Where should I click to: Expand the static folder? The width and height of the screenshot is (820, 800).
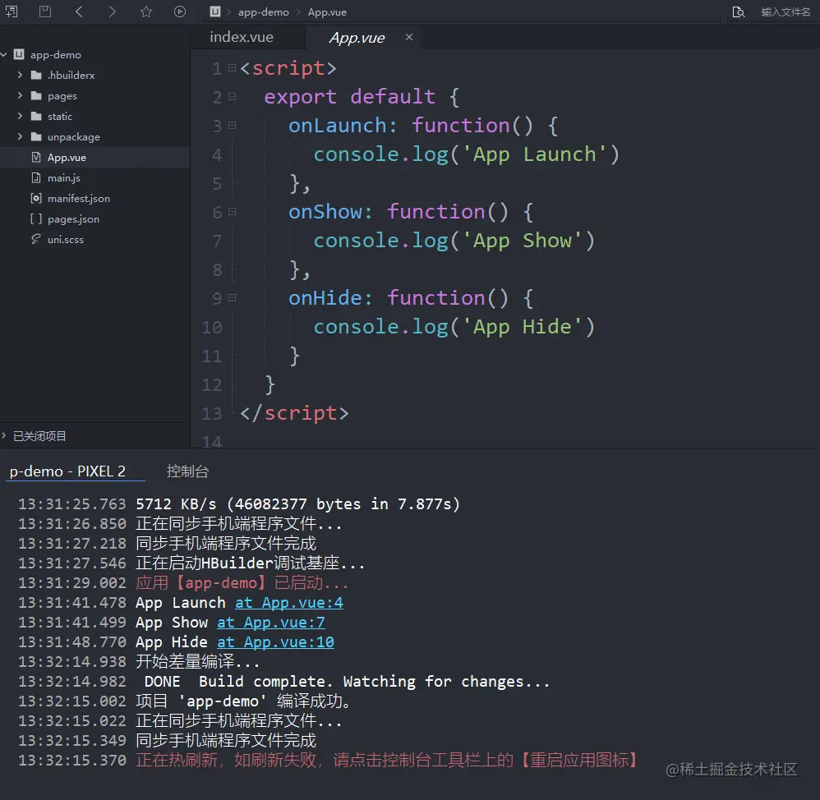tap(20, 116)
